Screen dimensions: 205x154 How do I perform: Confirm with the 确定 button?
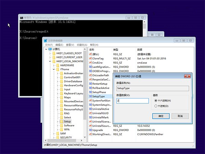[x=161, y=116]
